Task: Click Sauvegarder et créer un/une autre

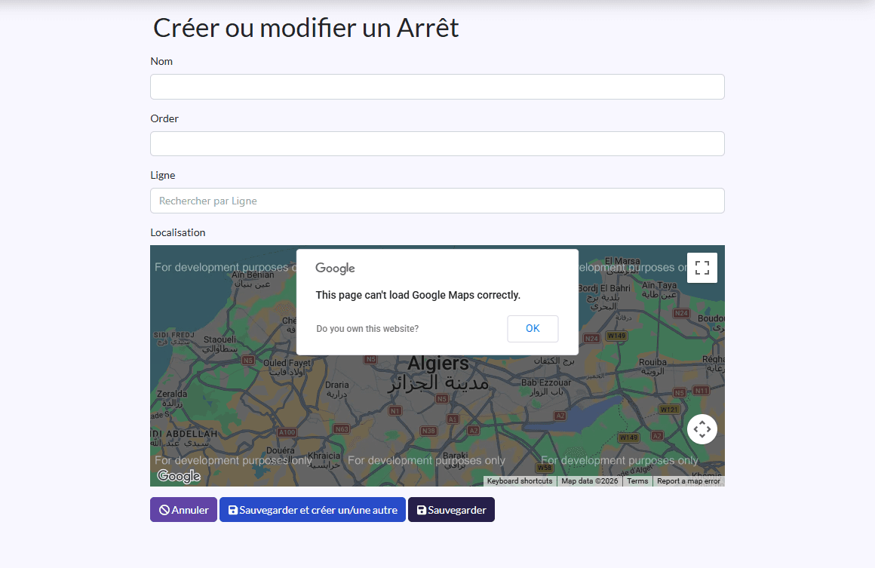Action: [312, 510]
